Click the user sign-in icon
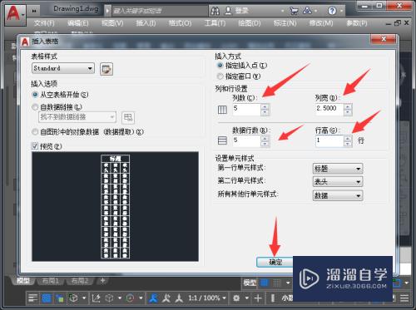416x310 pixels. point(228,11)
